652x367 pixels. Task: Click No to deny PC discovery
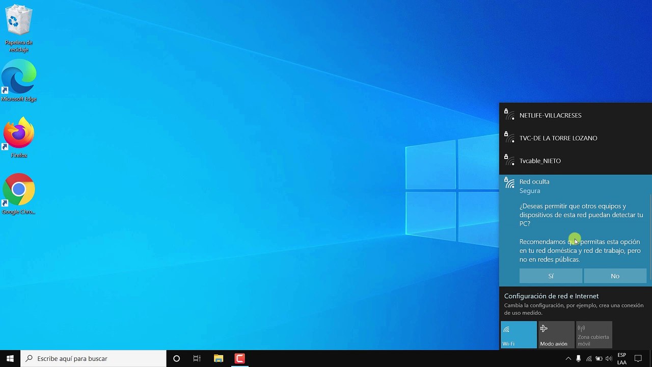tap(615, 276)
